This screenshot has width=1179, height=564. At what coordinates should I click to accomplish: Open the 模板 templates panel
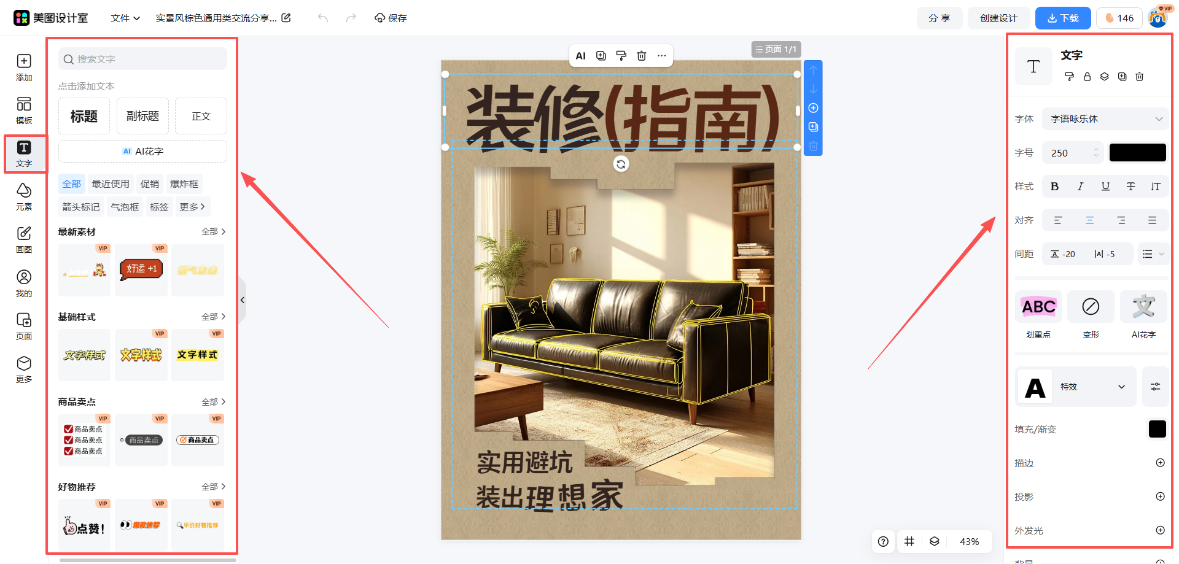(24, 110)
